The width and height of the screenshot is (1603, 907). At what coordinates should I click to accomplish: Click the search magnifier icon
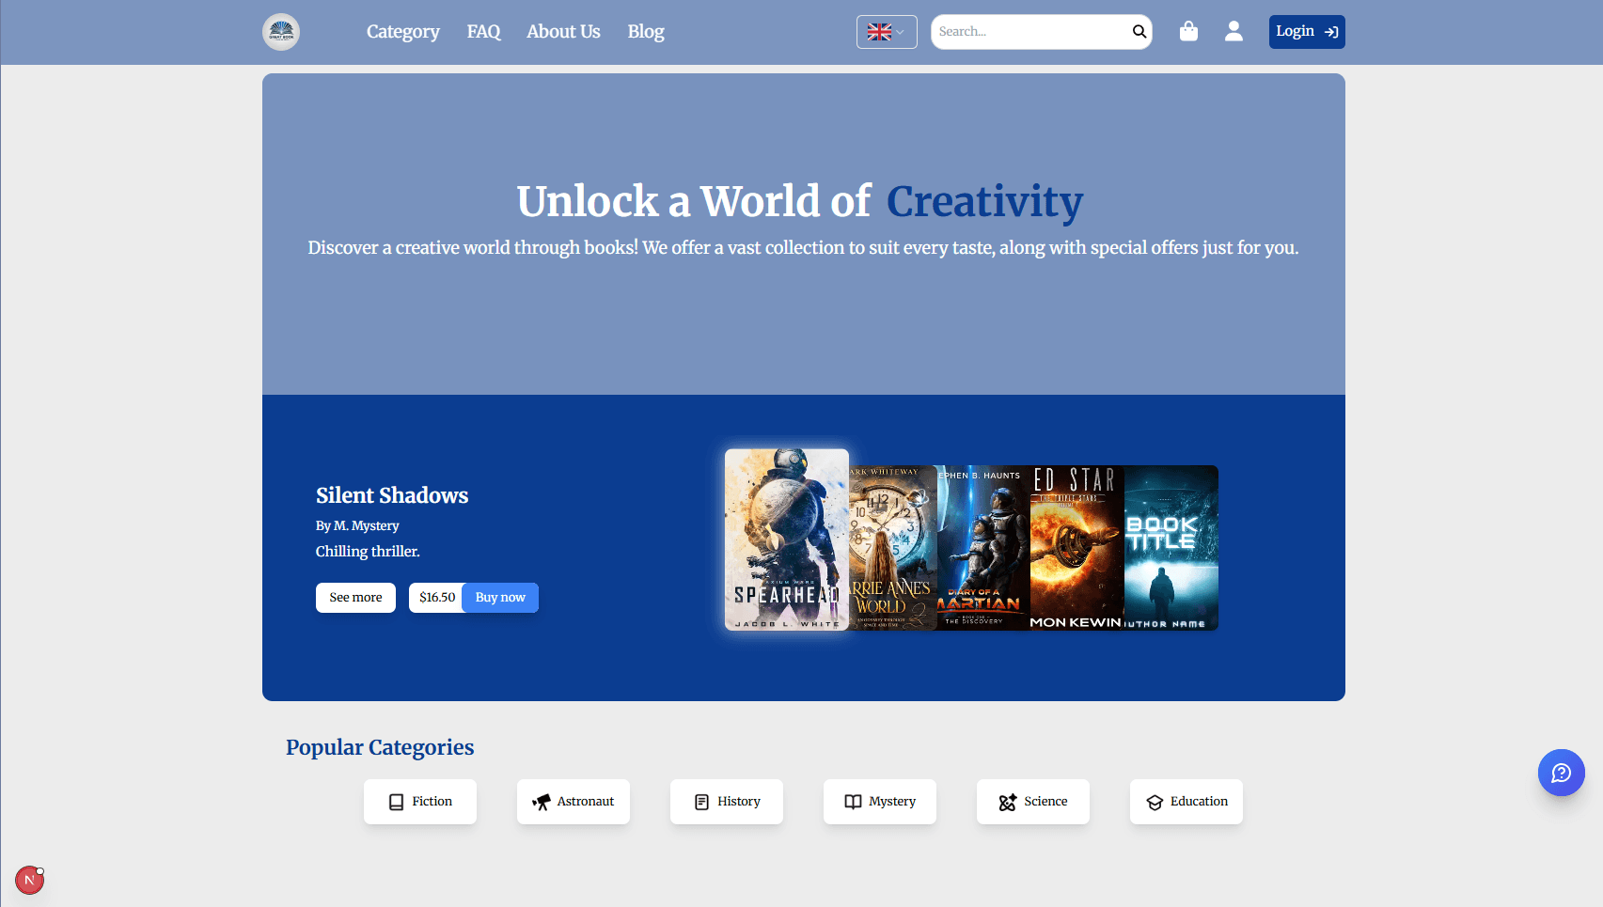(x=1138, y=31)
